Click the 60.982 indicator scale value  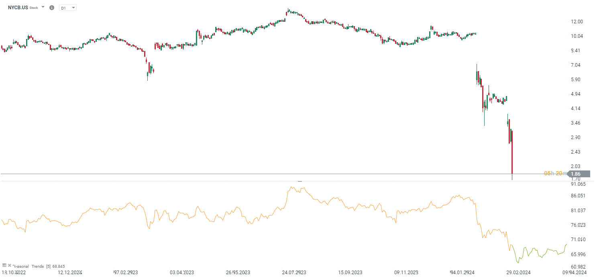point(578,267)
